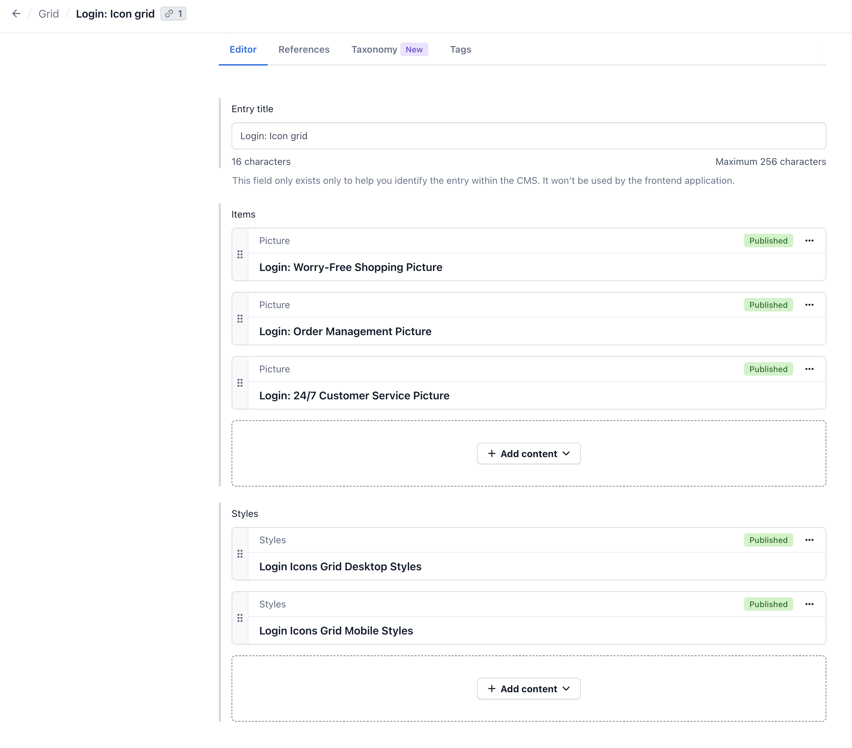852x748 pixels.
Task: Grab drag handle for Worry-Free Shopping Picture
Action: 240,254
